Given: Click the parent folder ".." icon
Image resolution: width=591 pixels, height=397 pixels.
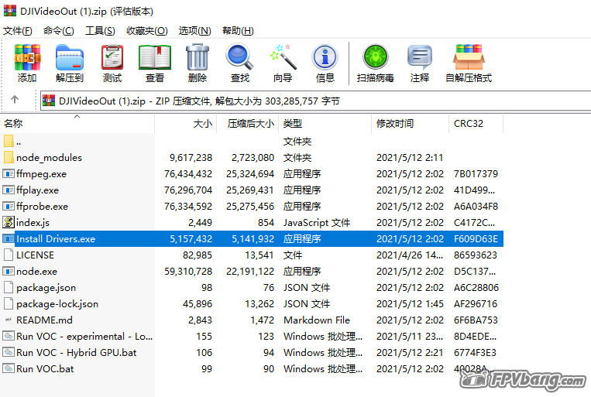Looking at the screenshot, I should coord(9,141).
